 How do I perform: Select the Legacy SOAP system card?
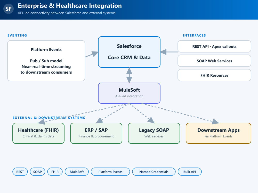click(x=154, y=133)
